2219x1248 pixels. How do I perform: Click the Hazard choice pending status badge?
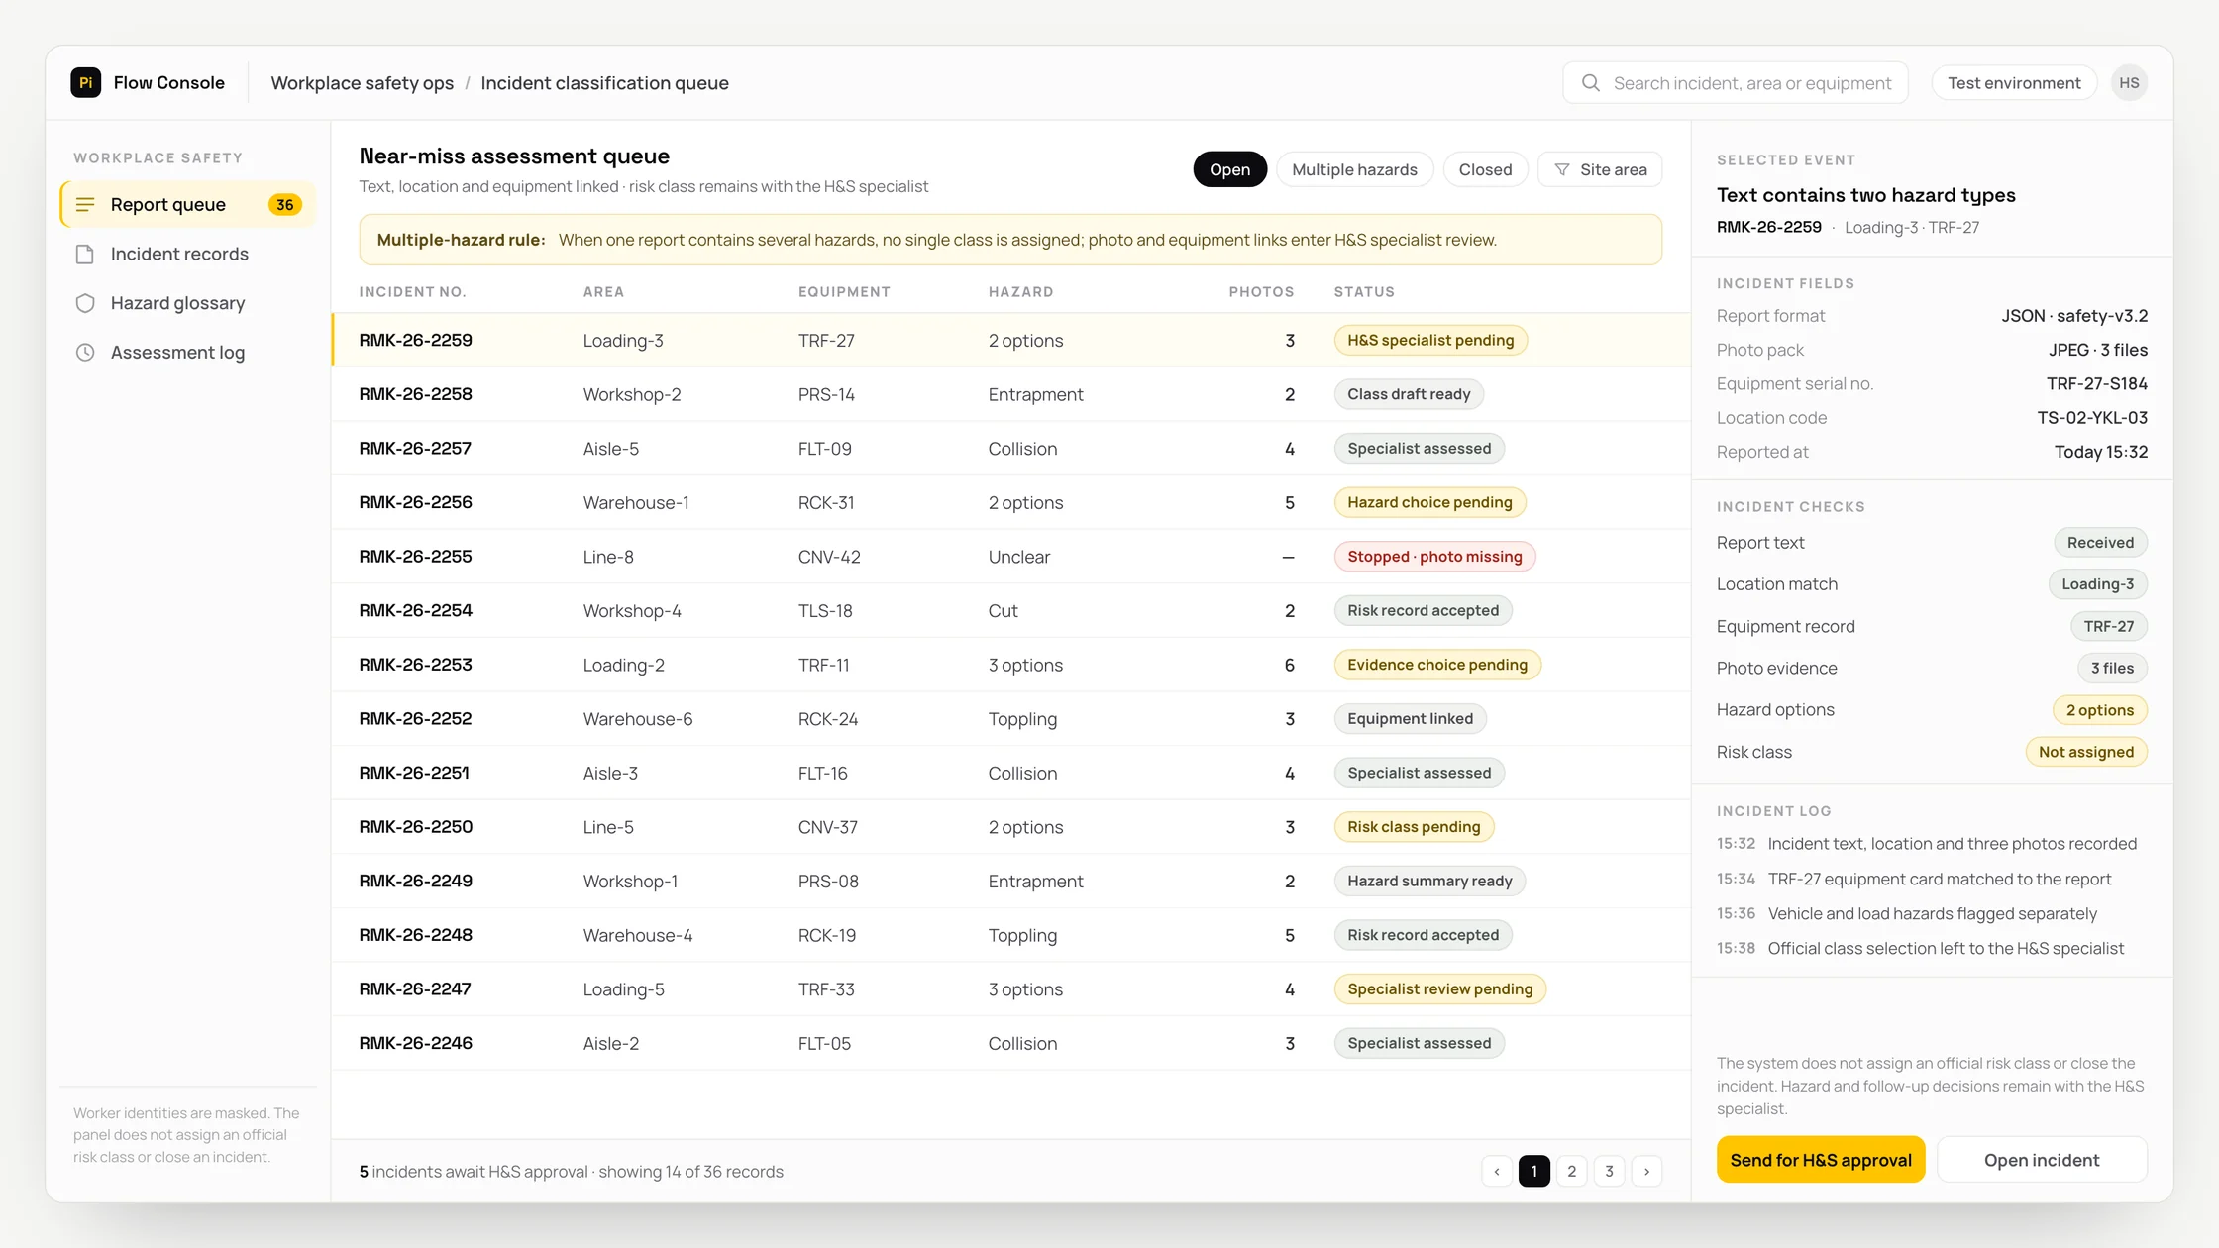click(x=1429, y=502)
